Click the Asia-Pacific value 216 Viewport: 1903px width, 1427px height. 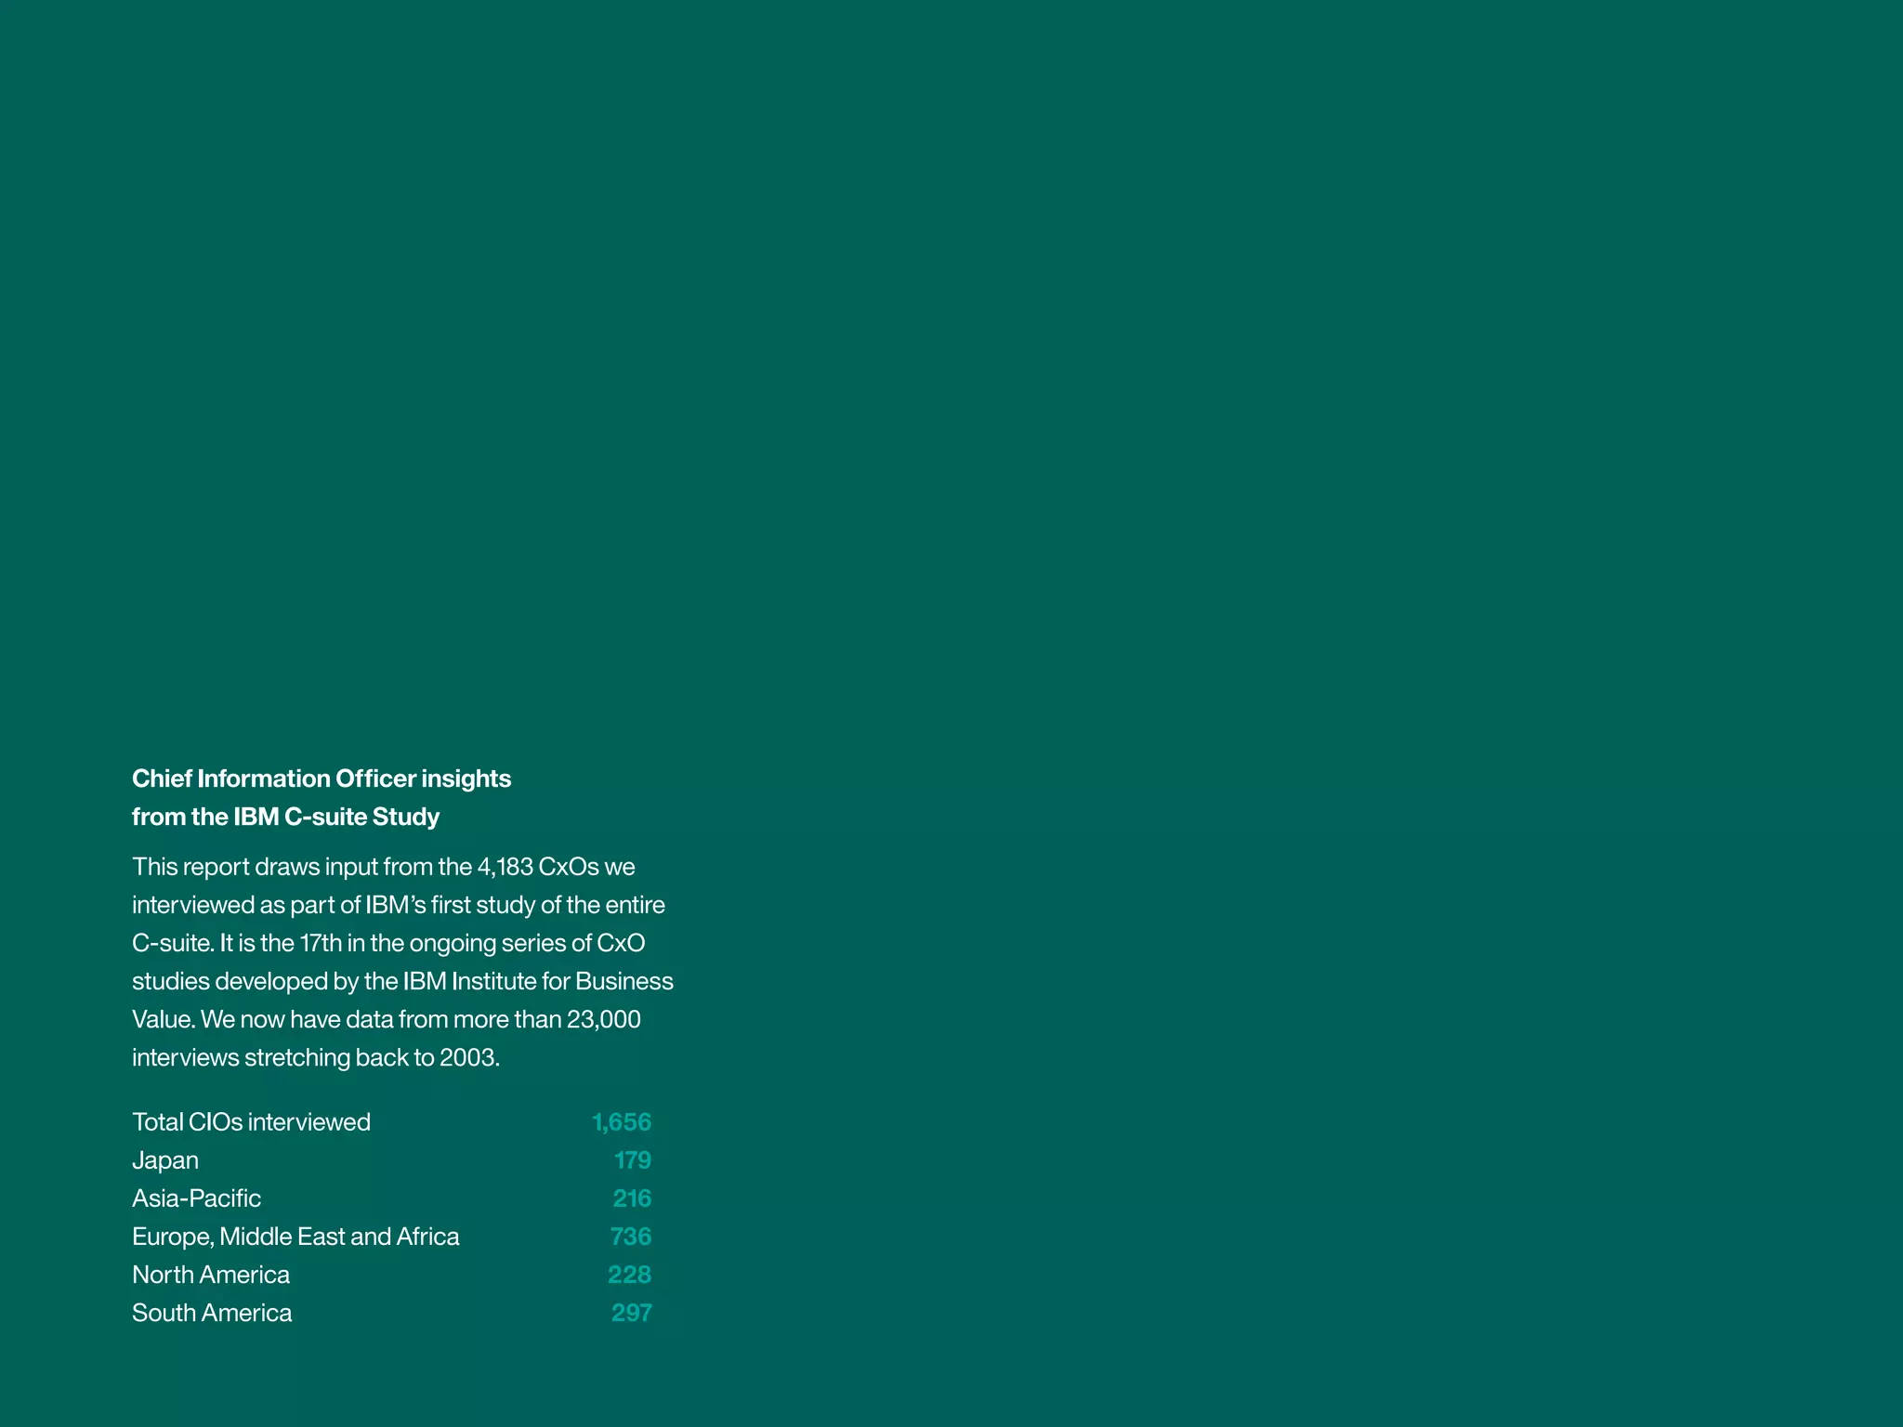click(632, 1198)
